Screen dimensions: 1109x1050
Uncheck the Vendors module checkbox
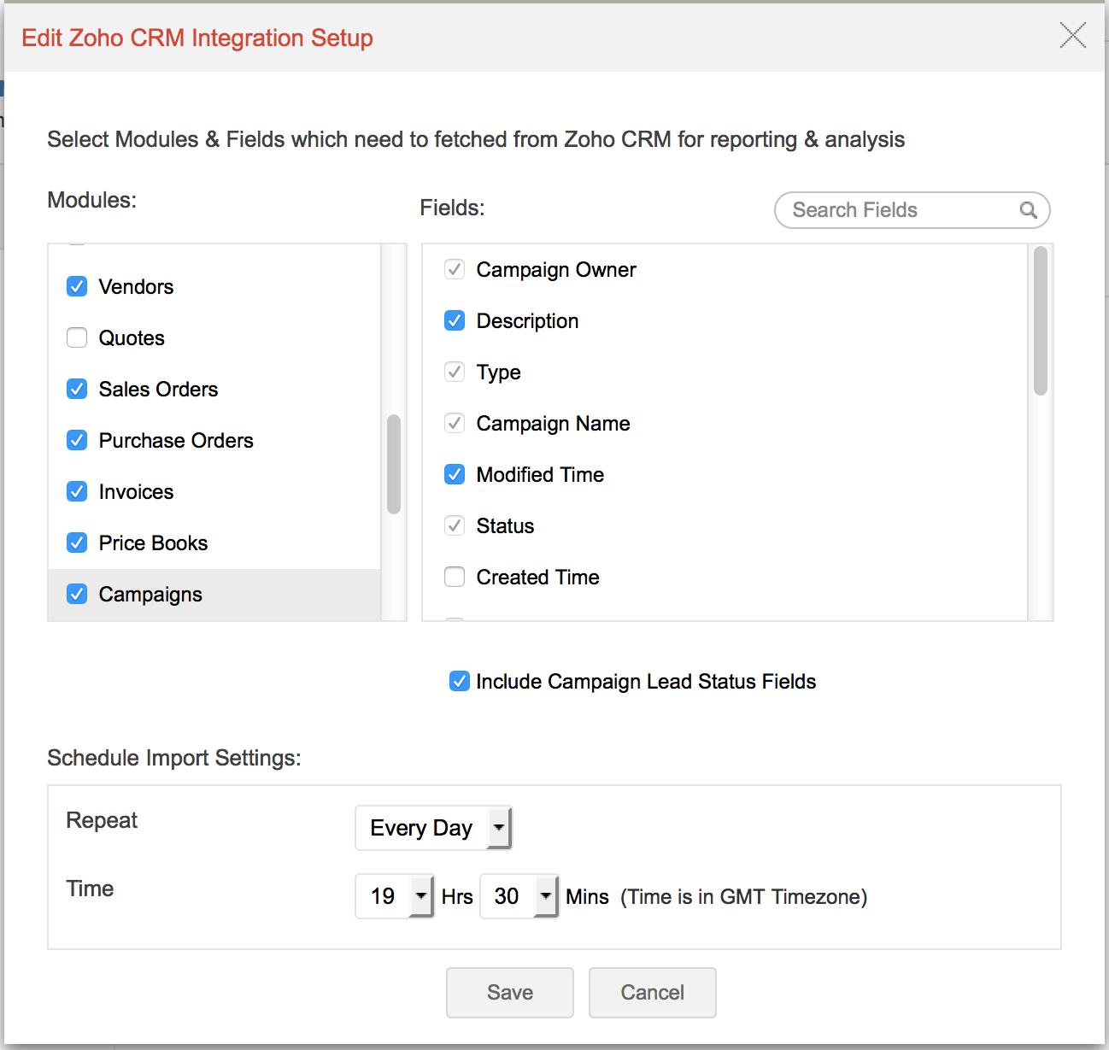click(x=77, y=286)
